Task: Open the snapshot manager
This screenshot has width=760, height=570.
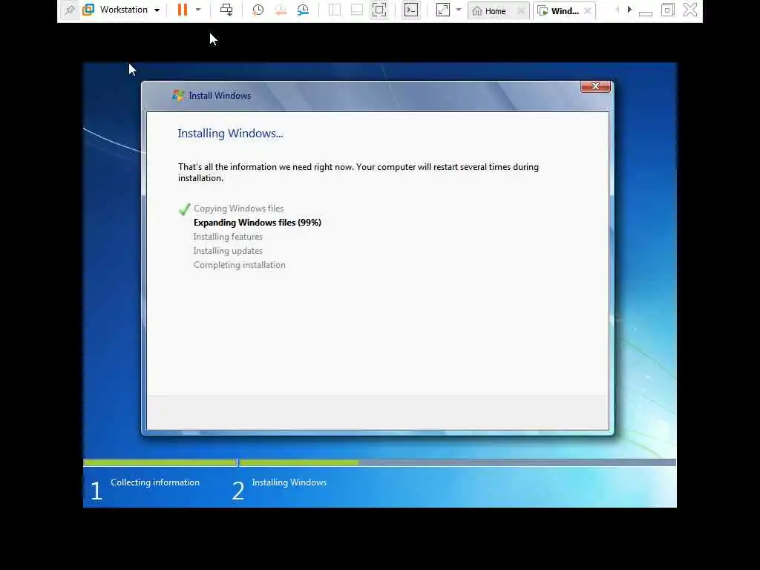Action: point(303,10)
